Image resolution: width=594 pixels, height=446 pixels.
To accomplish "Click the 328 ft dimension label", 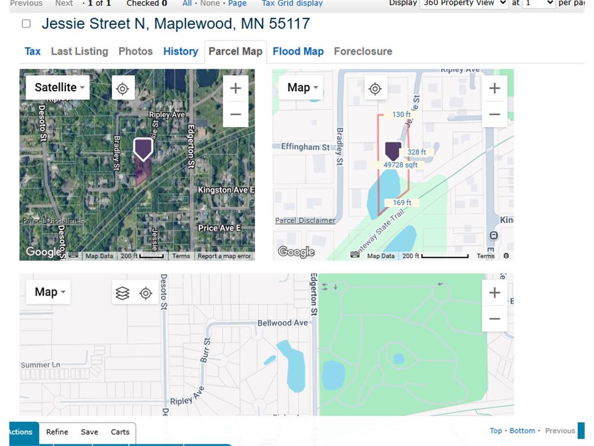I will (416, 152).
